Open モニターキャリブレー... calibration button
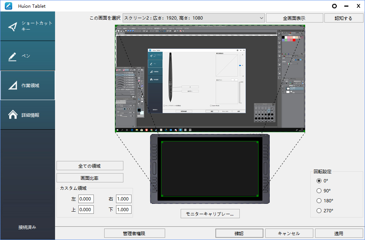The width and height of the screenshot is (365, 240). click(x=210, y=214)
